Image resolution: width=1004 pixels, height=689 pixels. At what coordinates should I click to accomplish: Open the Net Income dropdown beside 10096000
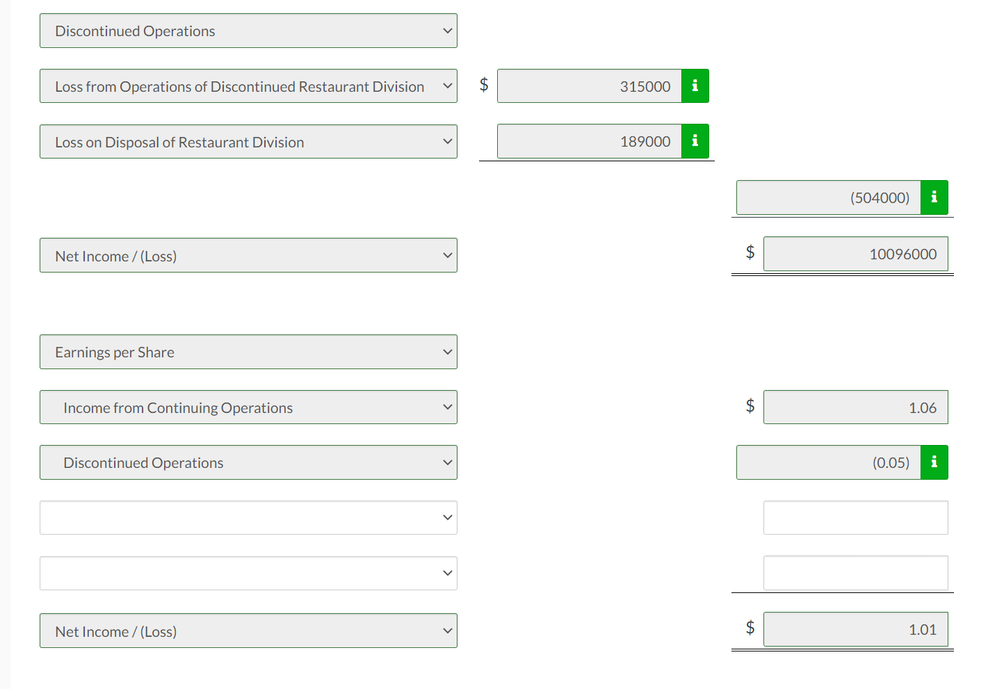[248, 256]
